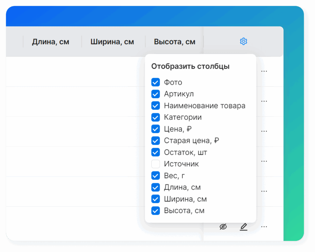Open the three-dot menu in the second row

(x=264, y=101)
